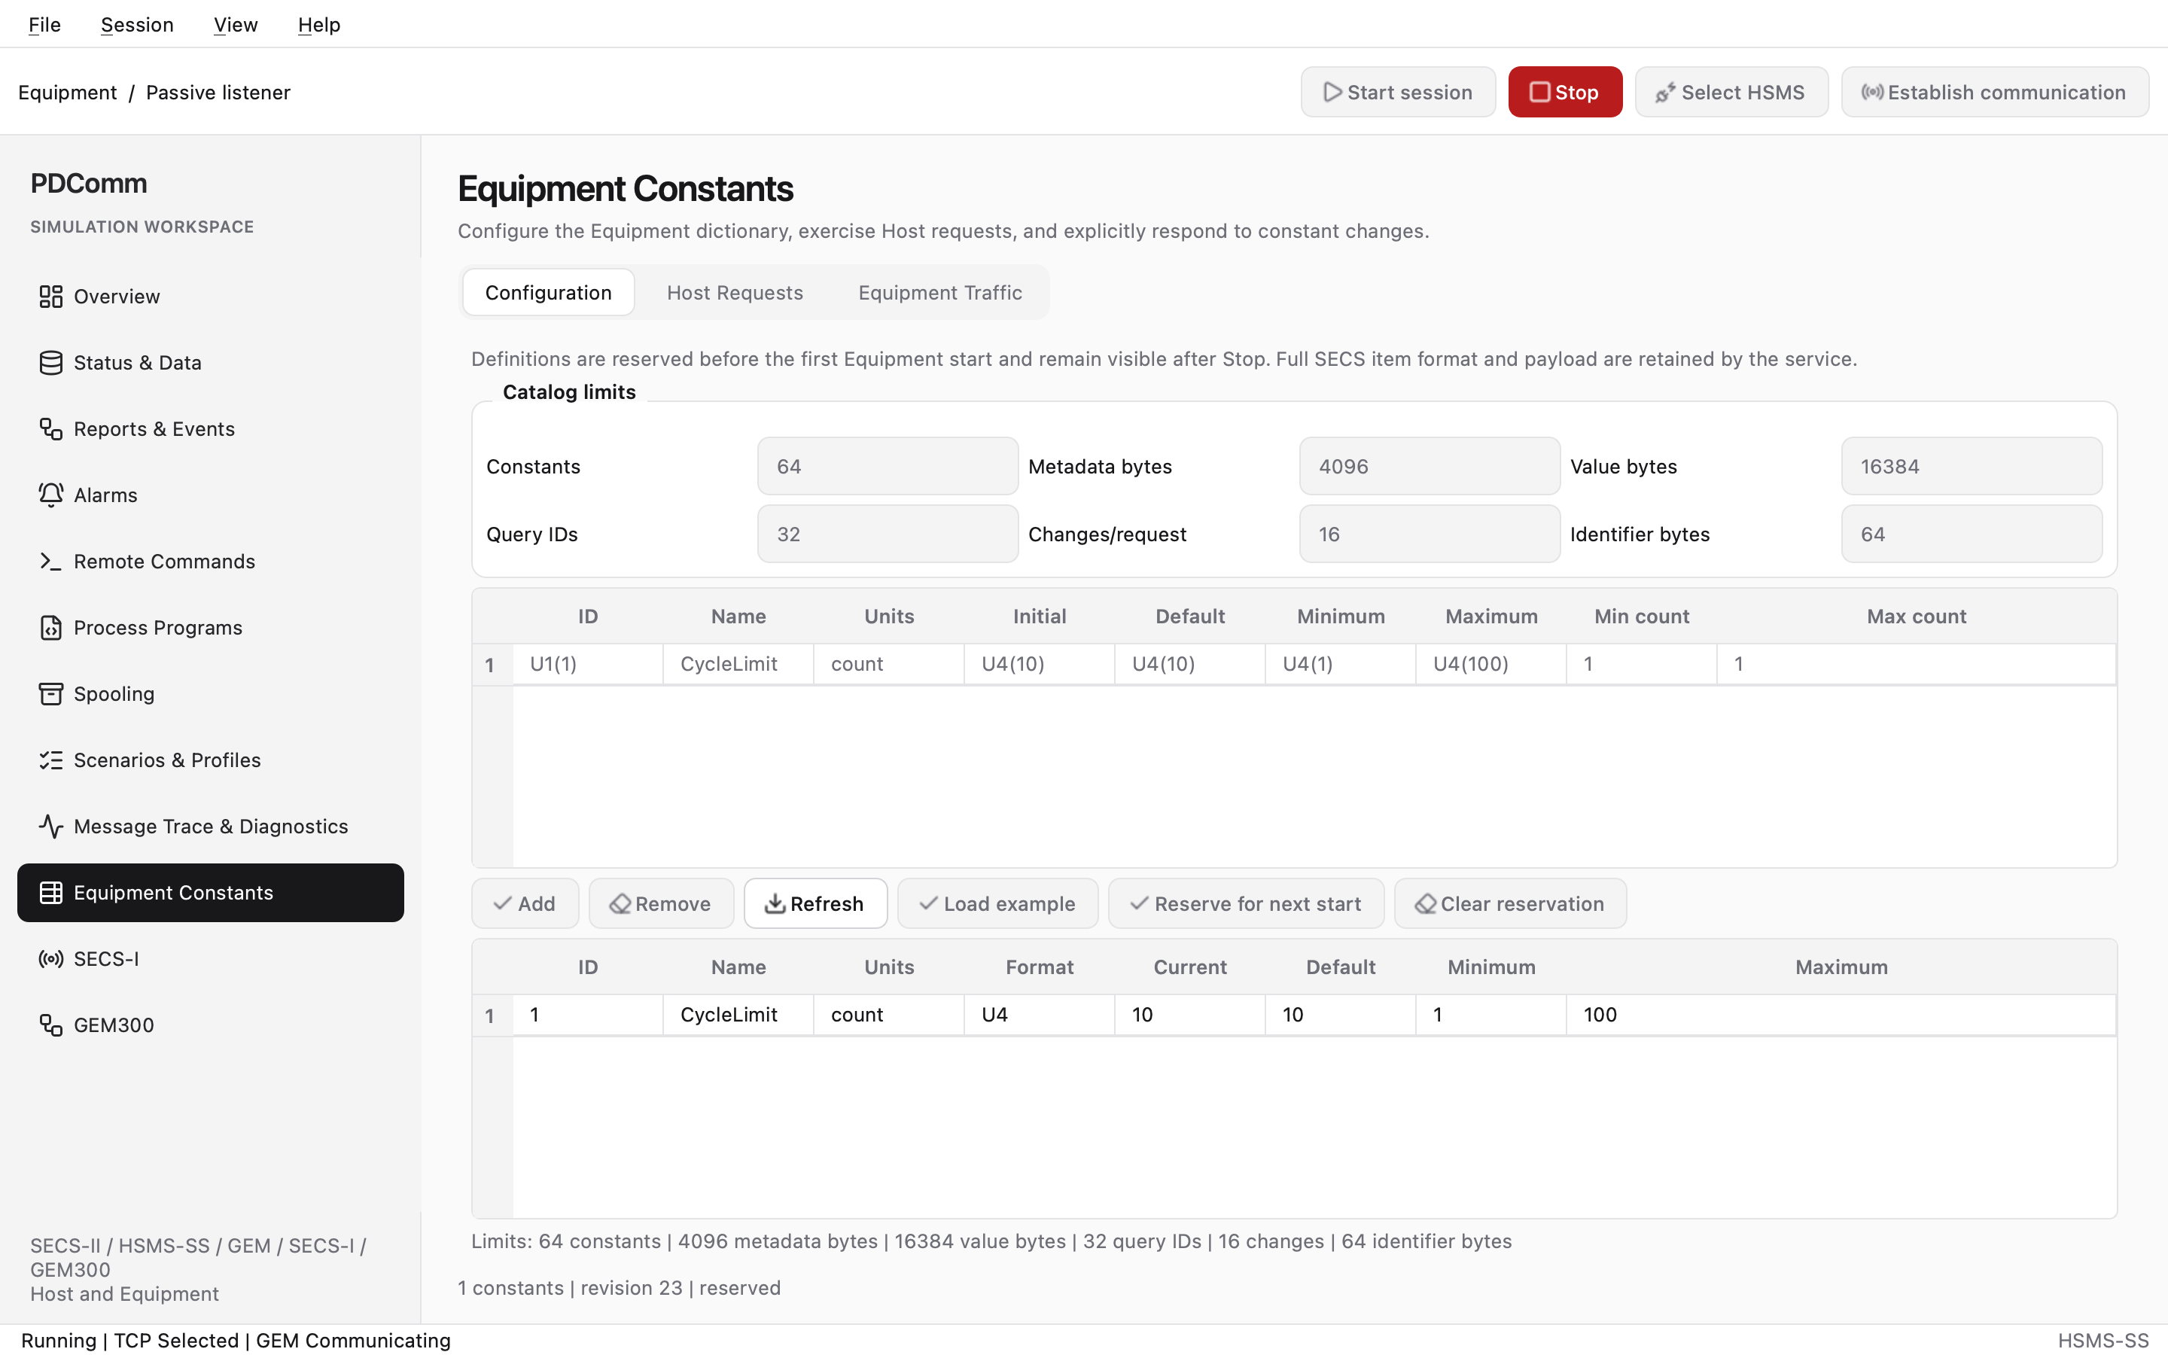The width and height of the screenshot is (2168, 1355).
Task: Click the Equipment Constants table icon
Action: (51, 894)
